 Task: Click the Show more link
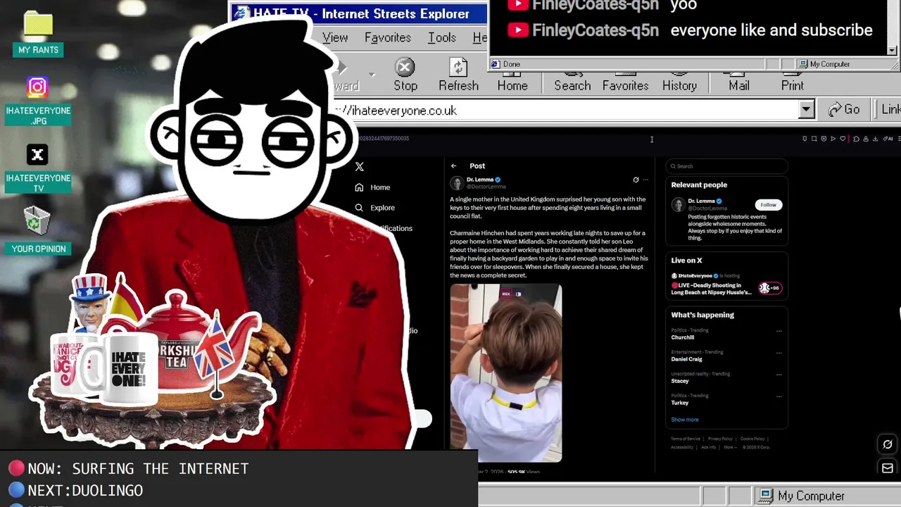point(685,420)
